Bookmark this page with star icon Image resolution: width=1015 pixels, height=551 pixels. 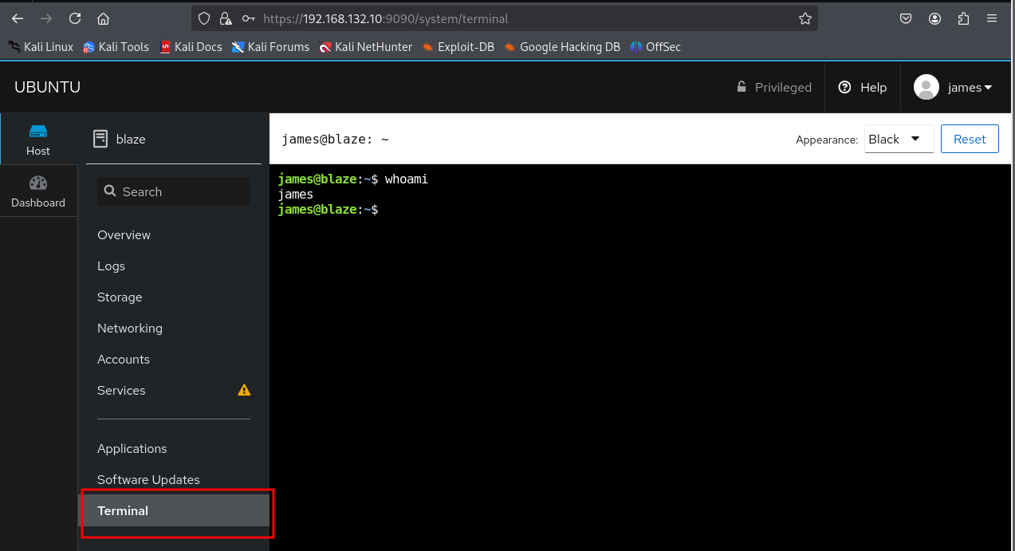click(x=805, y=18)
